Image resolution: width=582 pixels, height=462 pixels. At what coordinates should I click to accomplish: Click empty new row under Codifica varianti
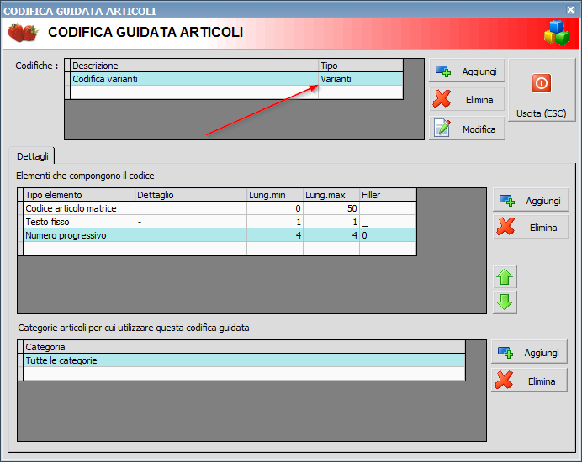click(x=236, y=92)
